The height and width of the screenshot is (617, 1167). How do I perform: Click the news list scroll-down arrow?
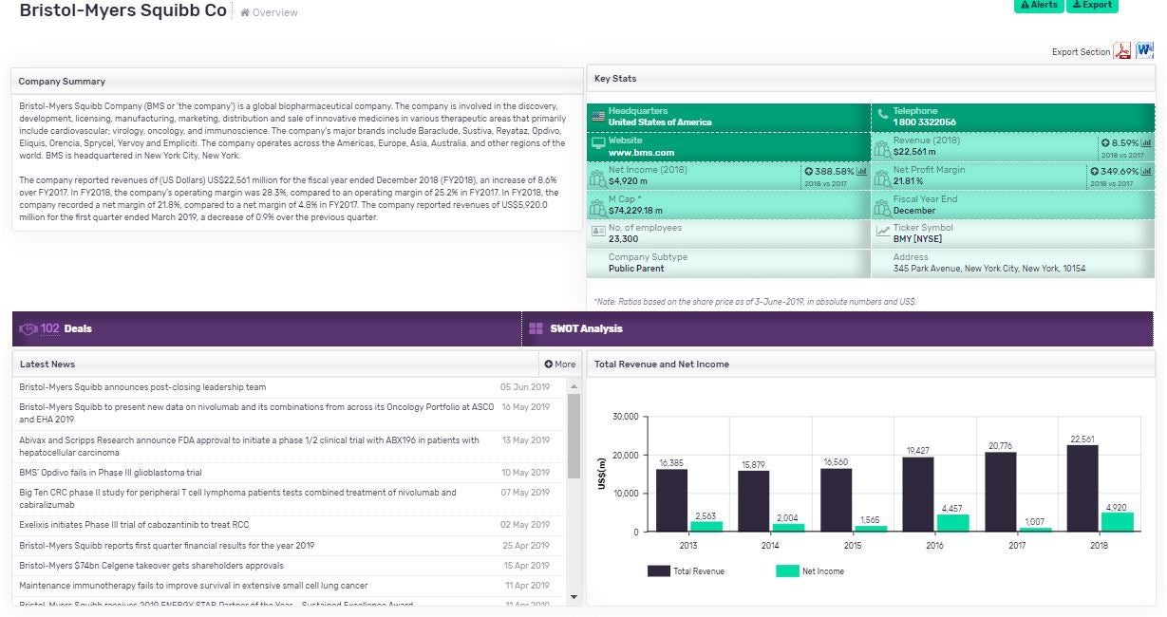tap(574, 597)
